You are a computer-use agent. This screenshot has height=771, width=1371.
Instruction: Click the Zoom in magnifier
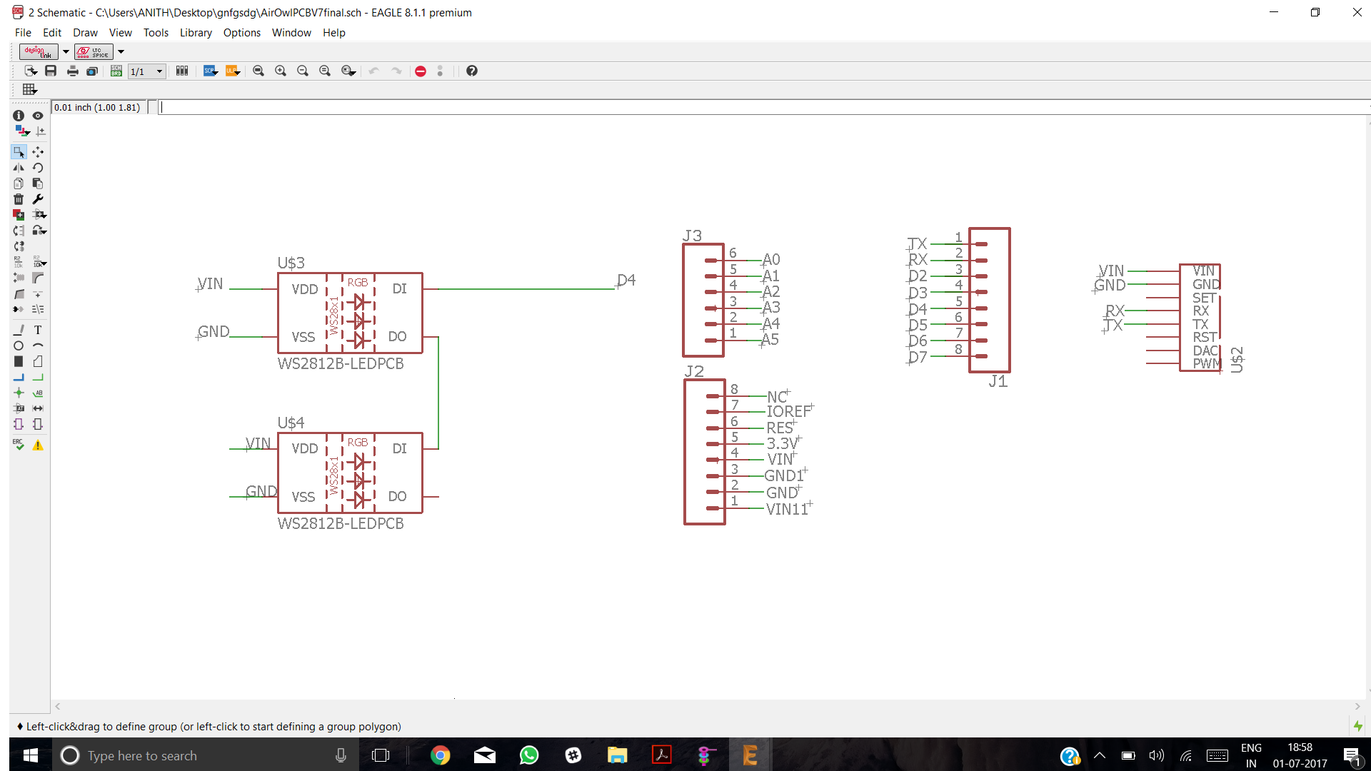(x=281, y=71)
